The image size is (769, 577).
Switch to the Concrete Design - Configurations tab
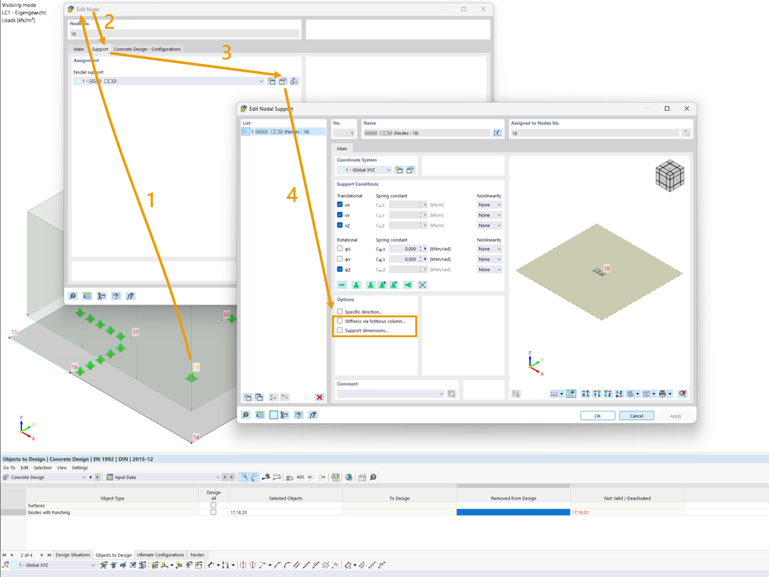click(146, 49)
